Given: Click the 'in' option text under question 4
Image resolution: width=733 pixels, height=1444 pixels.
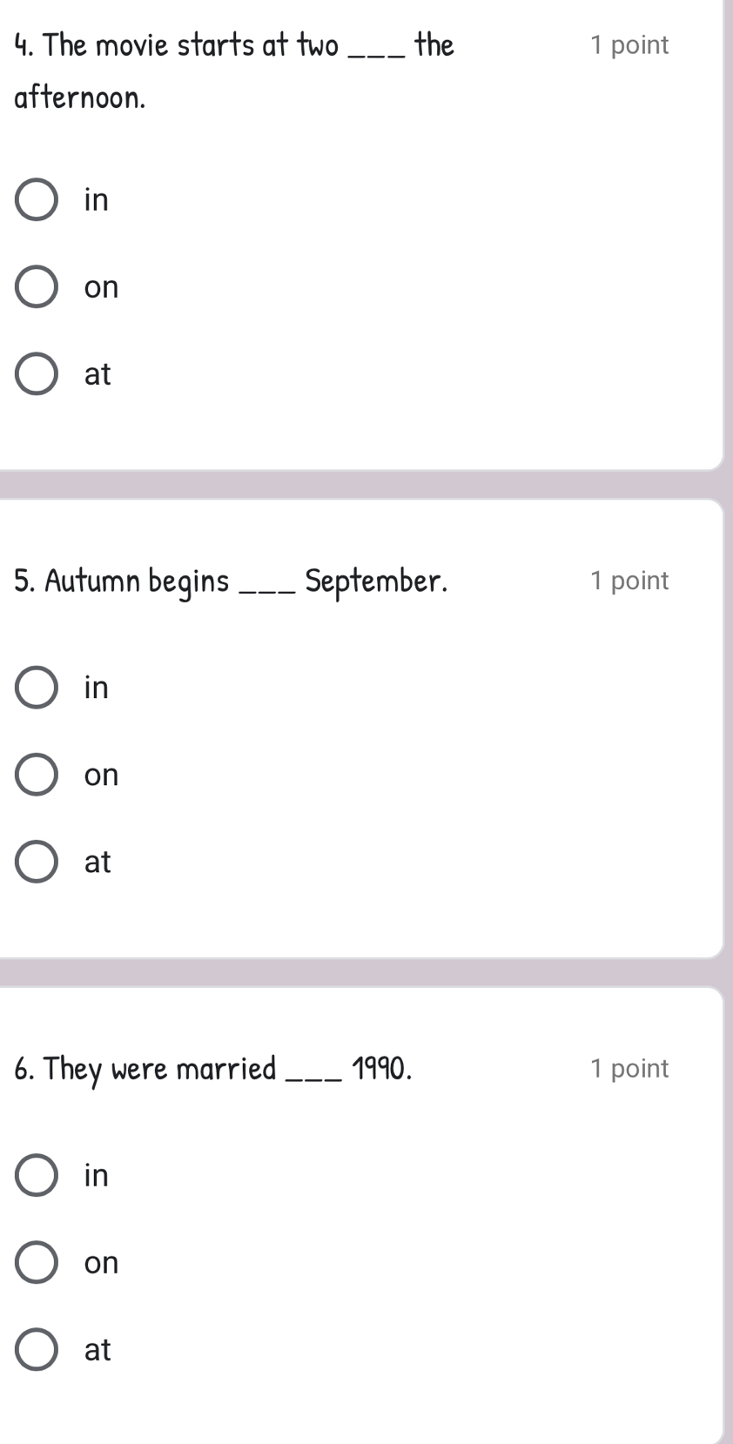Looking at the screenshot, I should tap(97, 200).
